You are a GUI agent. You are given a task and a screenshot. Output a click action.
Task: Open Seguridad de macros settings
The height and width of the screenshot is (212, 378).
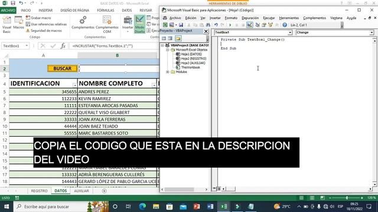coord(44,31)
